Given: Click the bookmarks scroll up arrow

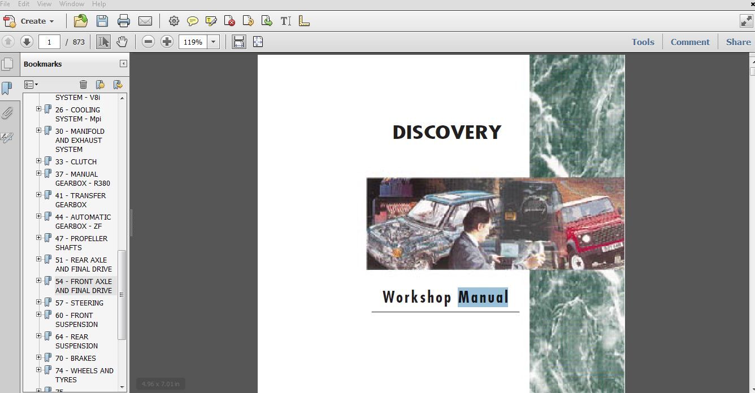Looking at the screenshot, I should [122, 98].
